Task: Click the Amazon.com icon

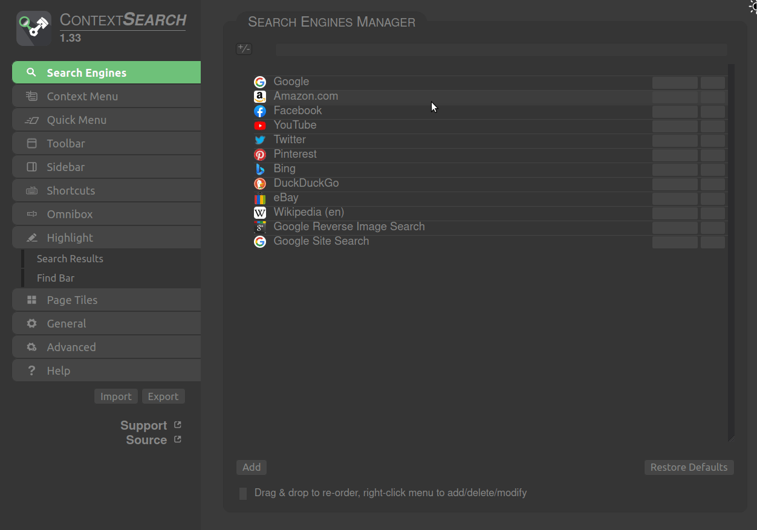Action: coord(259,97)
